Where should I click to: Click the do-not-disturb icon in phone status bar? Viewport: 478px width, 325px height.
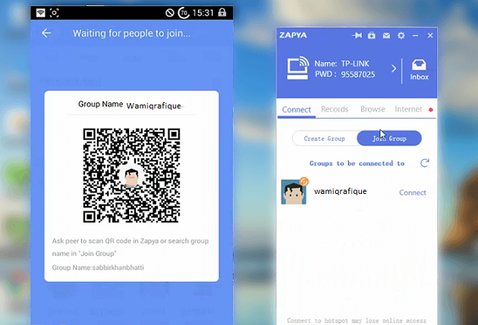point(170,13)
